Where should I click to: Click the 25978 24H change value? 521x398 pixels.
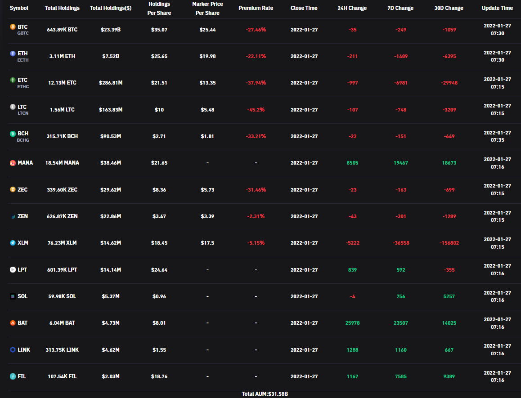(x=352, y=323)
